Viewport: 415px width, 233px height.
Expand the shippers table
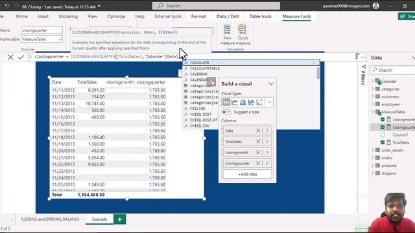pyautogui.click(x=373, y=173)
